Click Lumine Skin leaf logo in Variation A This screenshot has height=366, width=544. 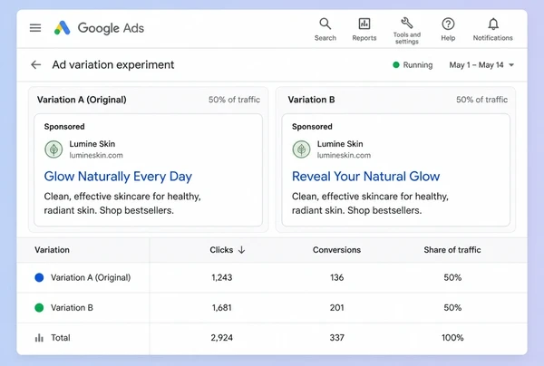click(53, 149)
